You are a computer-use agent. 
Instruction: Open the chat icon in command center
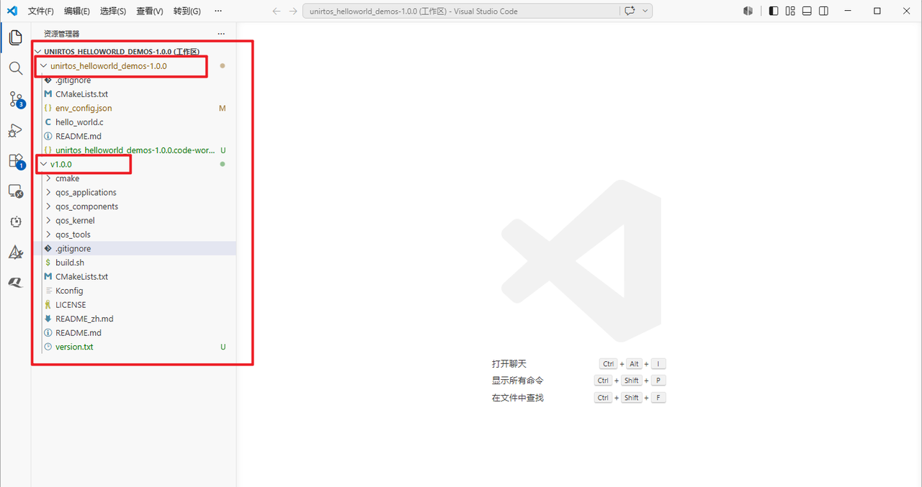point(630,11)
